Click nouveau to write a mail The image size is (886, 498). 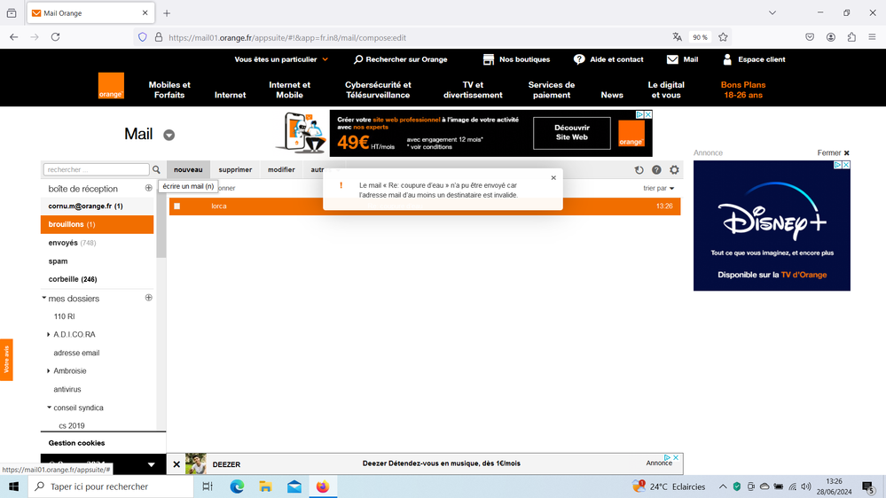click(188, 169)
